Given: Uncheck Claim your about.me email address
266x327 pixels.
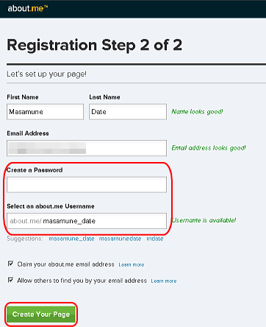Looking at the screenshot, I should click(x=10, y=264).
